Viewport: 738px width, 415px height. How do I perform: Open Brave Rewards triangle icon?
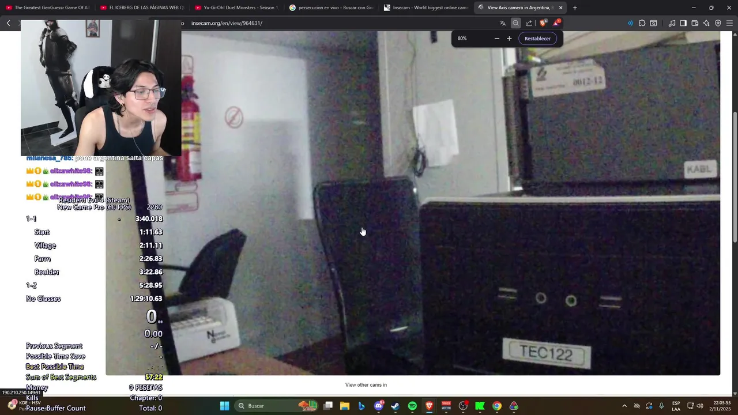556,23
